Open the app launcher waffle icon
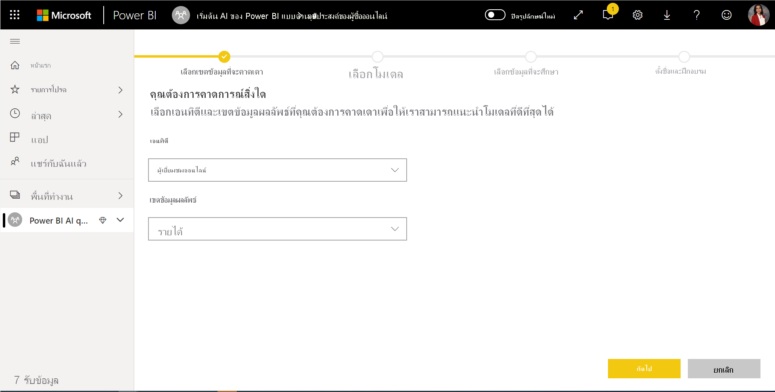The height and width of the screenshot is (392, 775). point(15,15)
